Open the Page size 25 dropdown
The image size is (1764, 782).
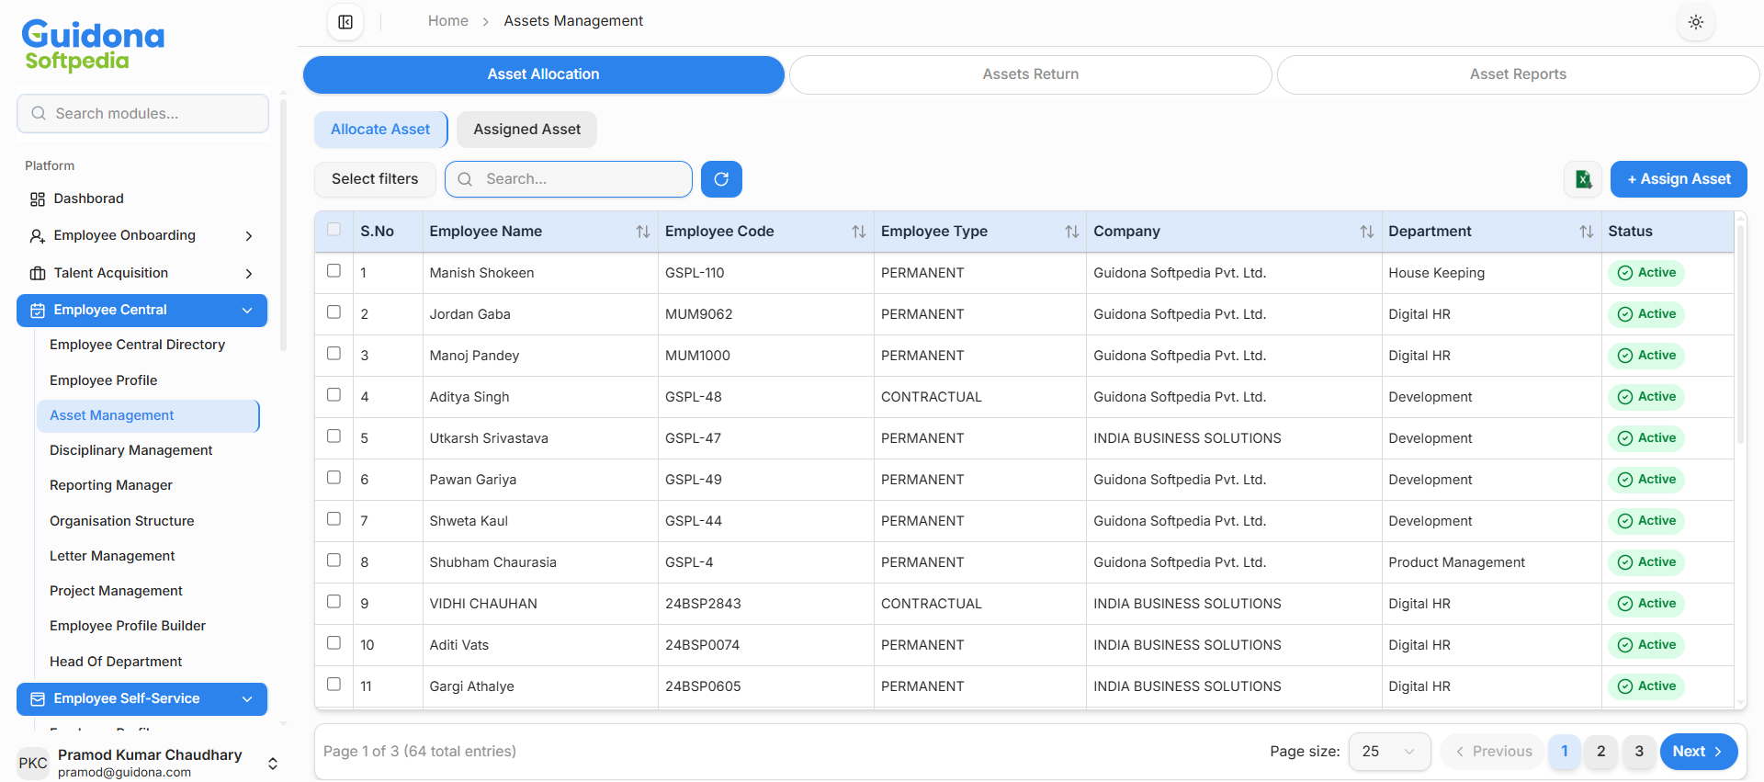[x=1388, y=752]
